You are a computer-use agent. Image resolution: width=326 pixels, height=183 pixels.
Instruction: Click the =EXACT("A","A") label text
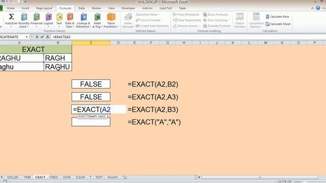point(154,122)
